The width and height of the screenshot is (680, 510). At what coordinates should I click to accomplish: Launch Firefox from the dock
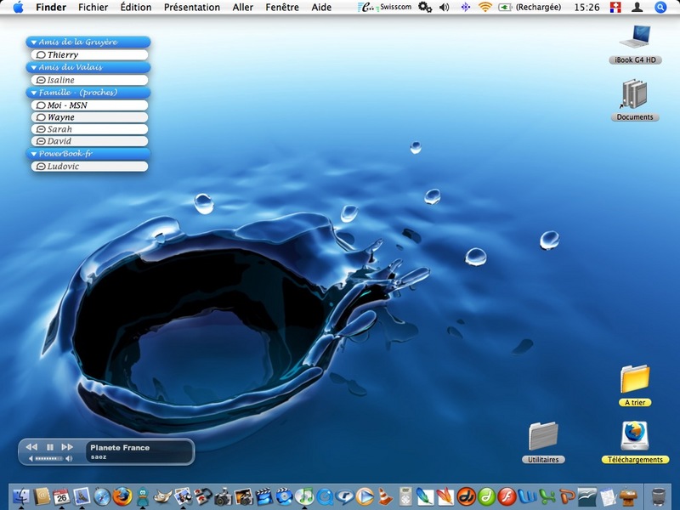click(x=122, y=496)
